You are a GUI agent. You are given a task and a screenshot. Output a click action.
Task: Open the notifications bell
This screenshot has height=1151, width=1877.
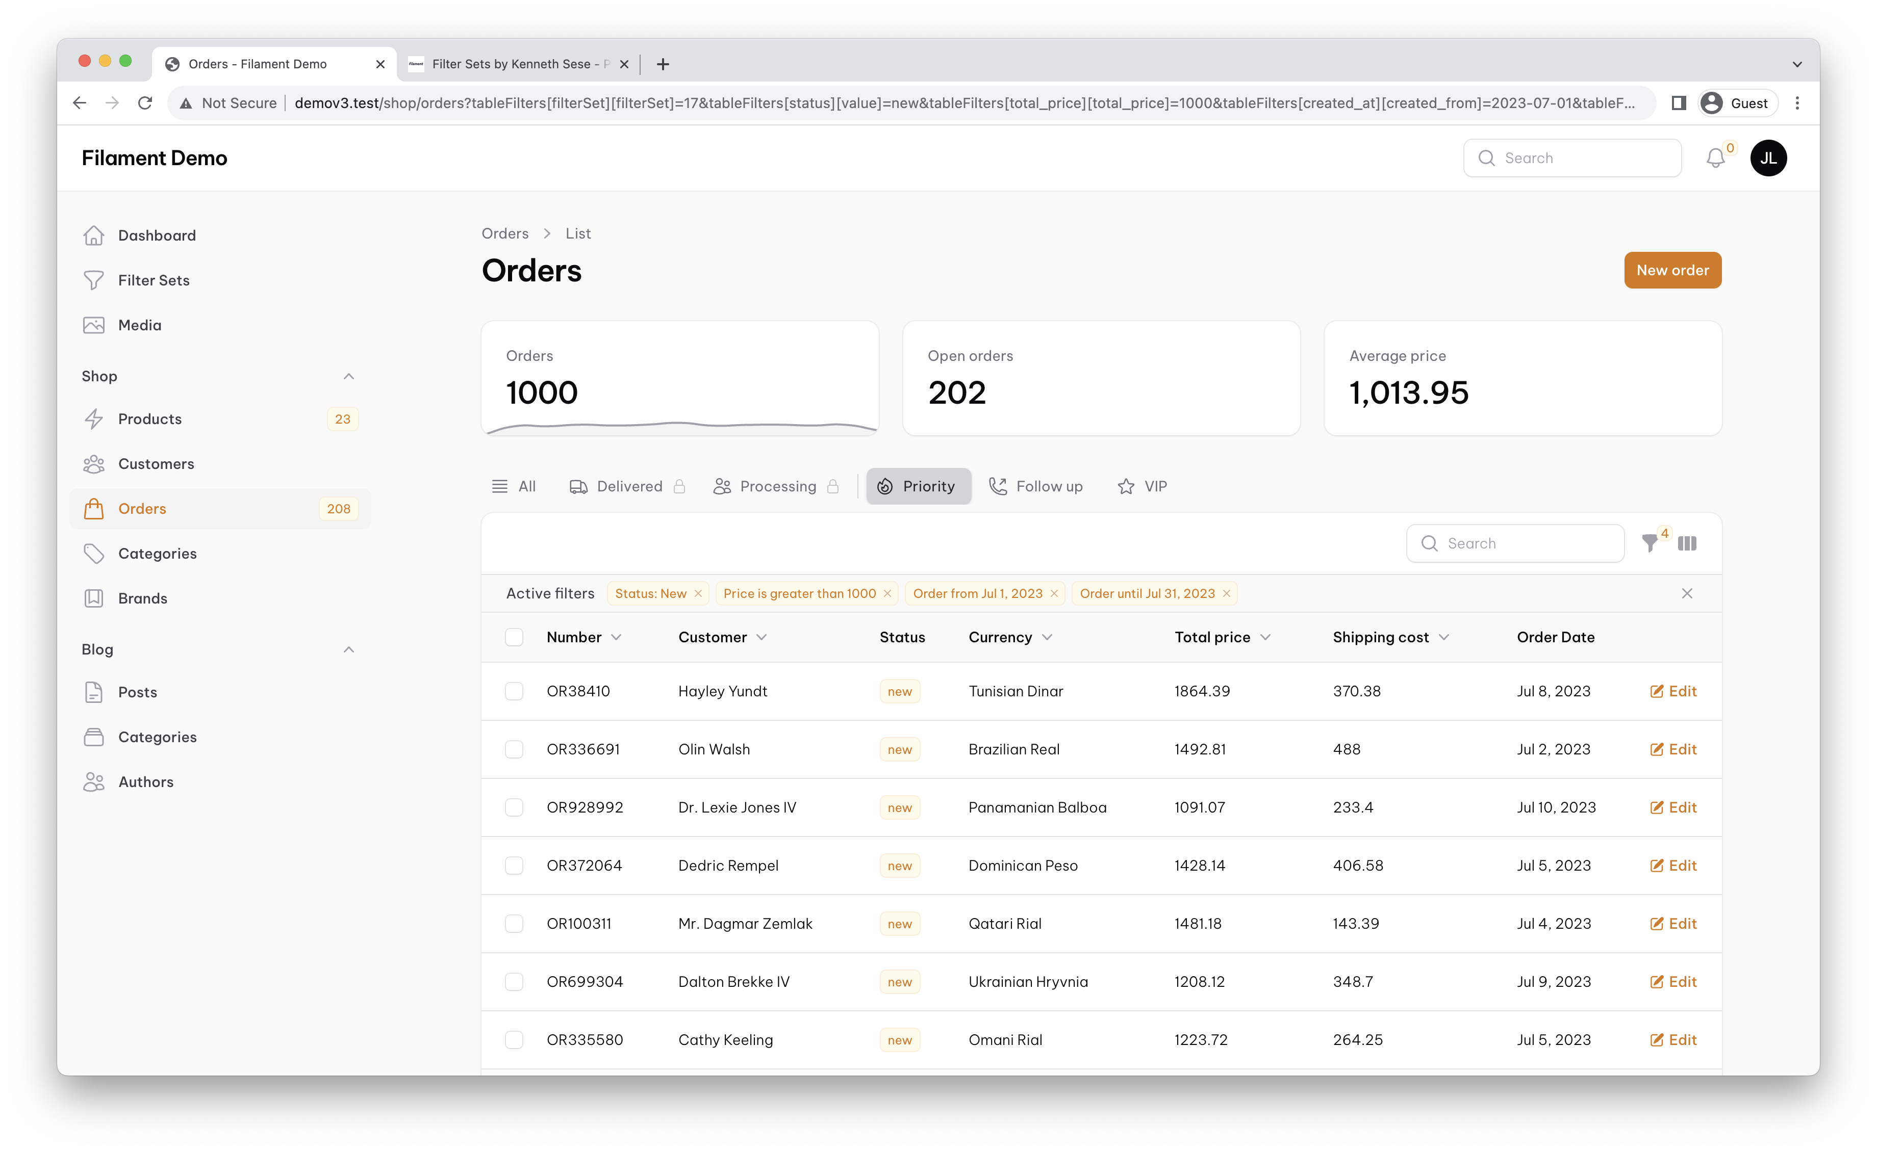click(x=1716, y=158)
